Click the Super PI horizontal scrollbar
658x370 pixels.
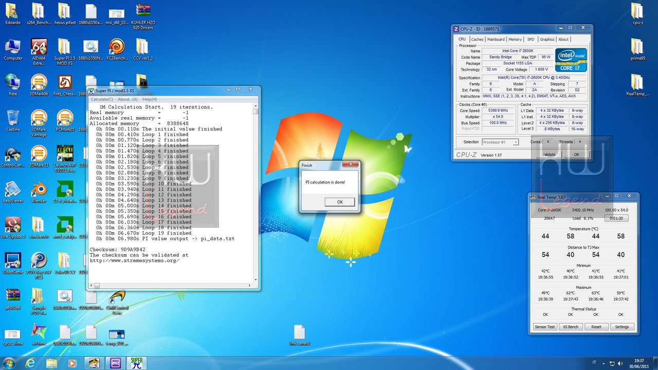pyautogui.click(x=170, y=286)
